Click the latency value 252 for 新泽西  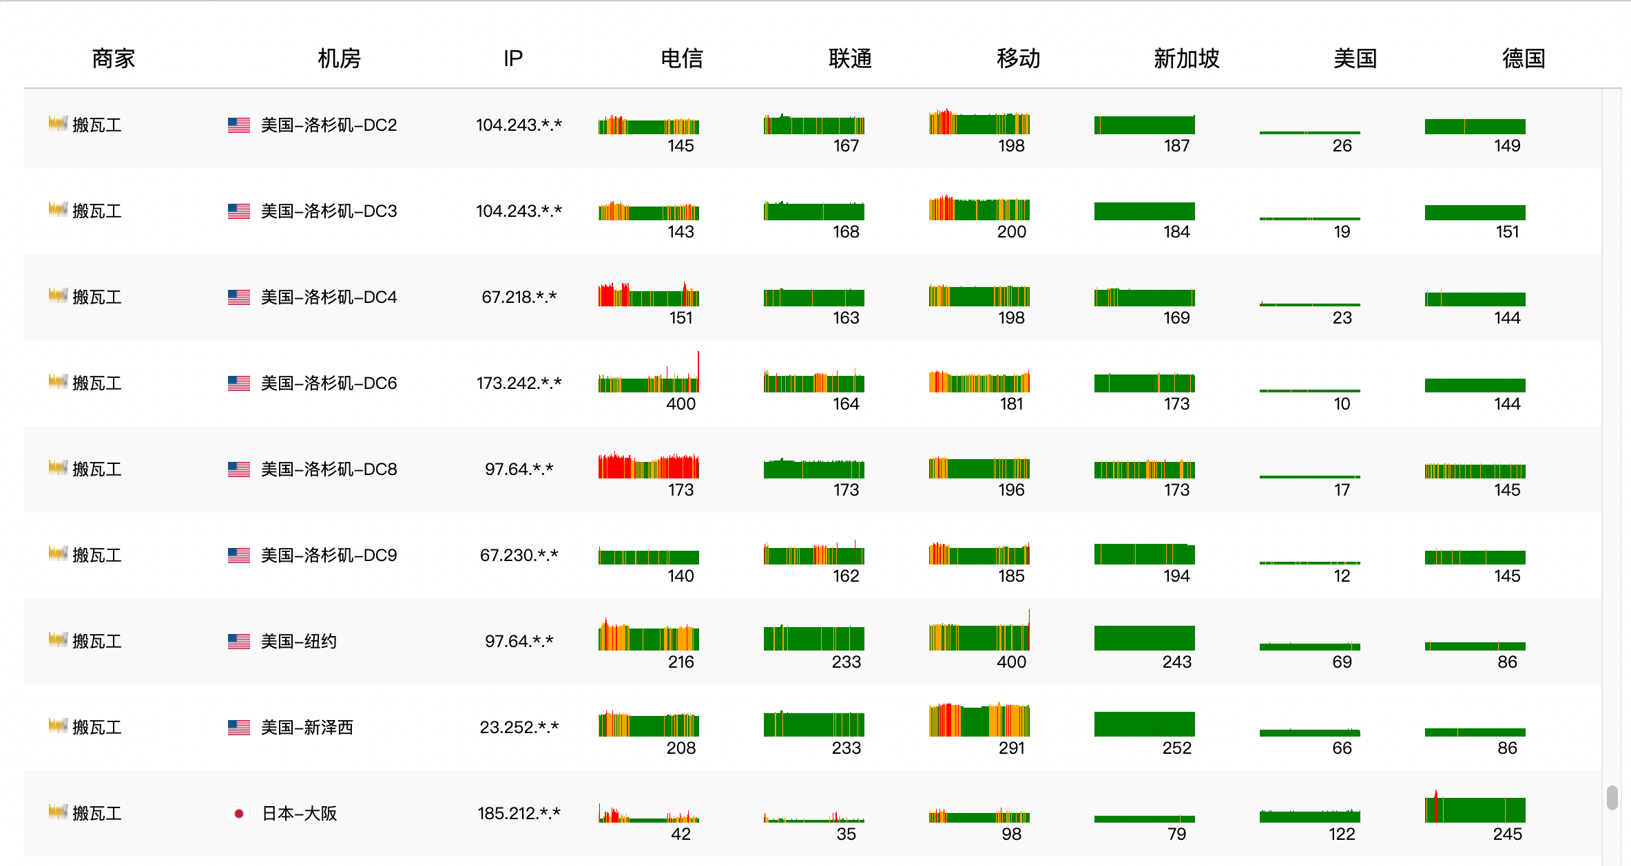(1177, 748)
